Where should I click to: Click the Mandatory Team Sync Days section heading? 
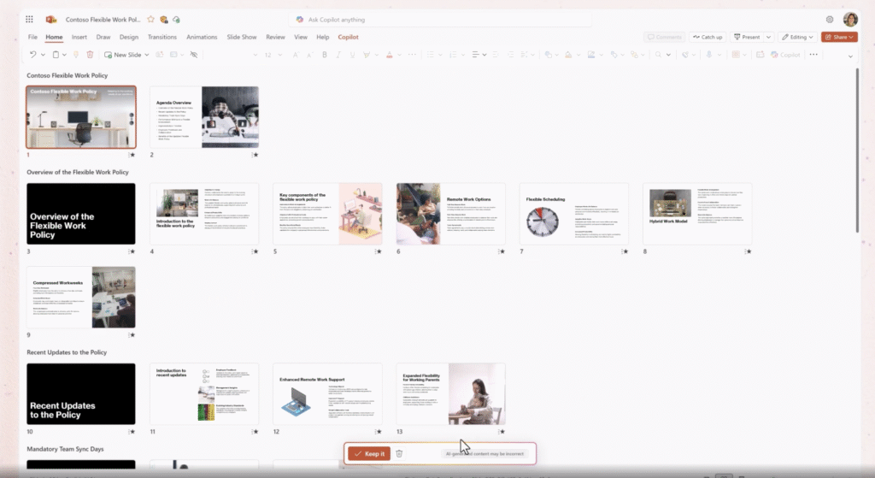65,449
